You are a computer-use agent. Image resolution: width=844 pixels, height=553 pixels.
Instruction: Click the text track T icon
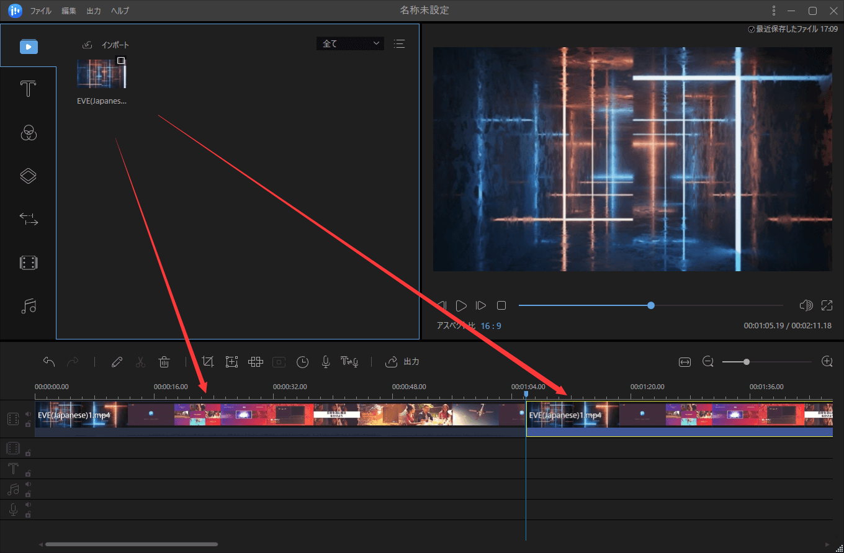coord(13,469)
